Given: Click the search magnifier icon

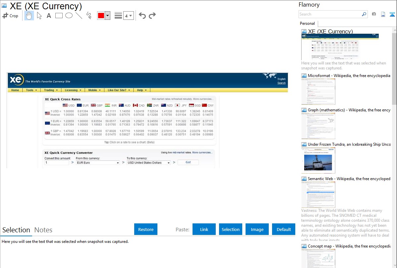Looking at the screenshot, I should pos(364,14).
